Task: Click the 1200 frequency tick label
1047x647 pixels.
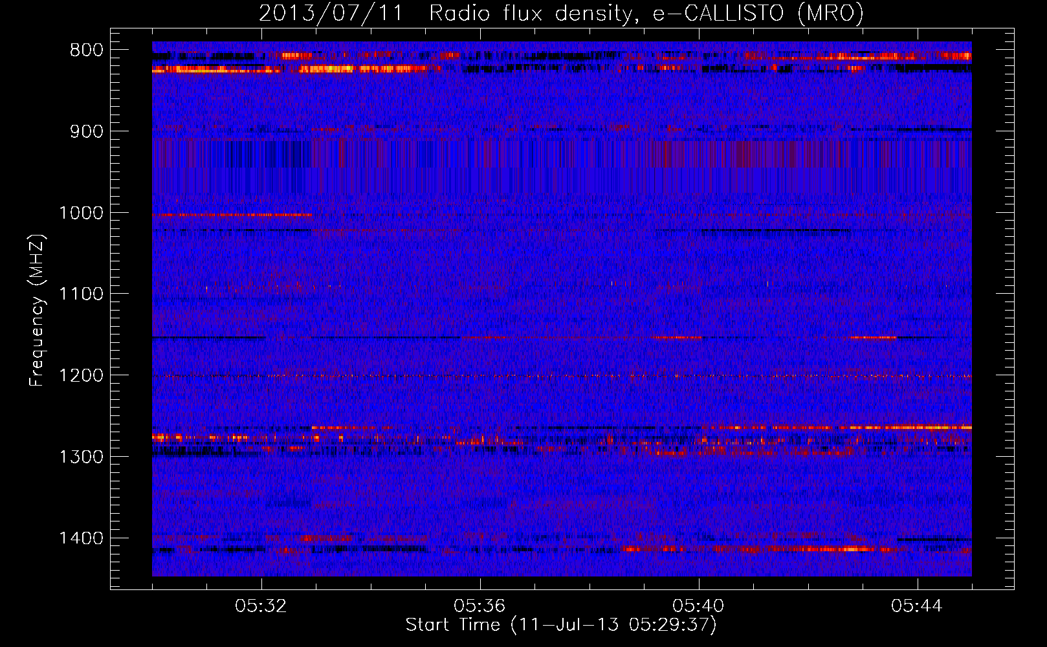Action: pyautogui.click(x=81, y=376)
